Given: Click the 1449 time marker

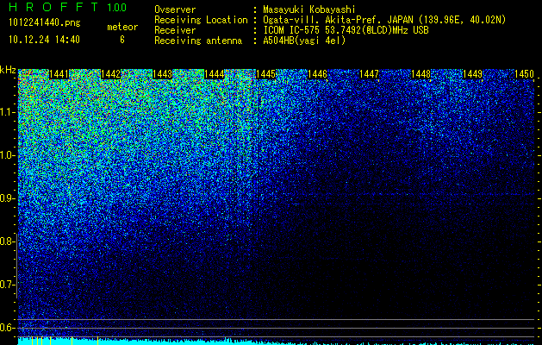Looking at the screenshot, I should (x=472, y=74).
